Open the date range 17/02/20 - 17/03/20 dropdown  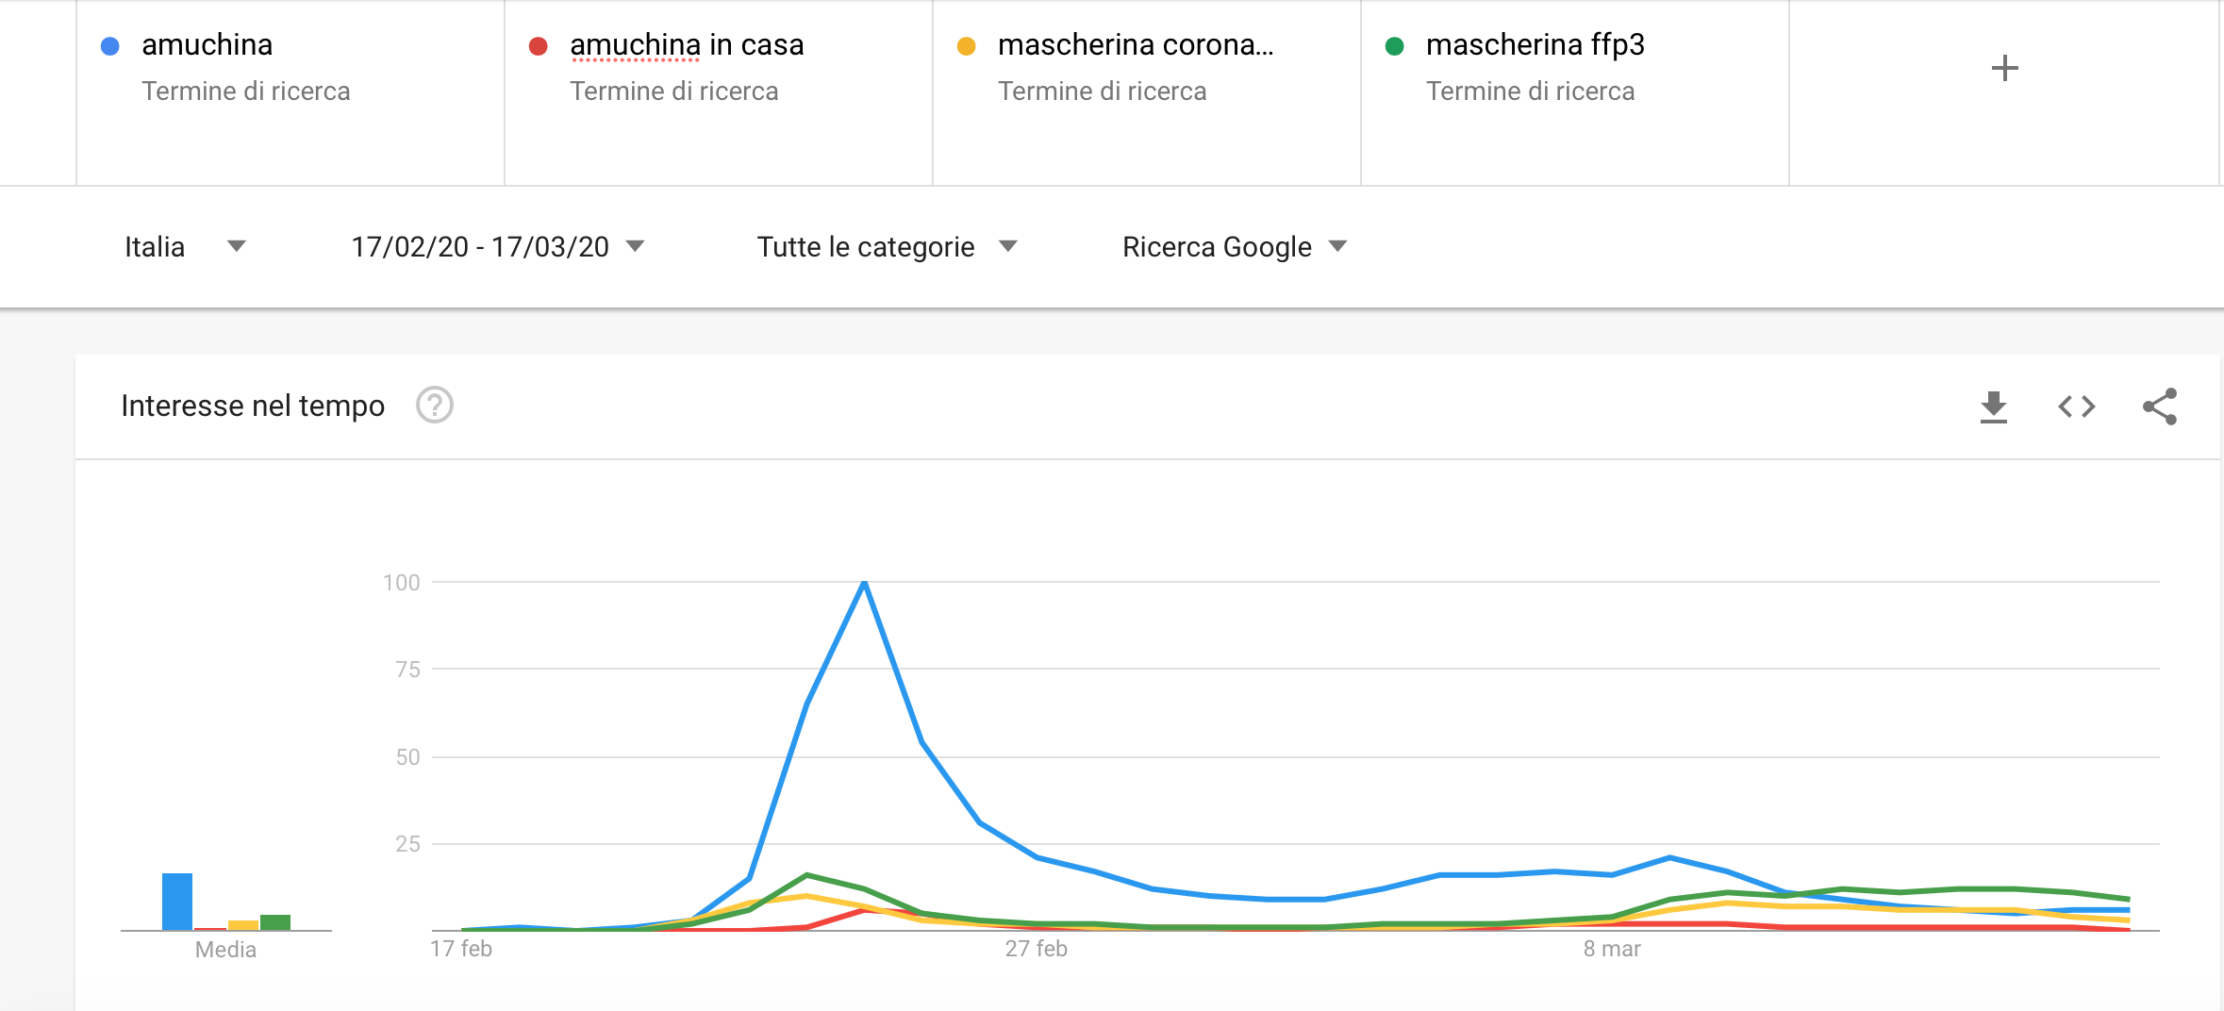pyautogui.click(x=497, y=247)
